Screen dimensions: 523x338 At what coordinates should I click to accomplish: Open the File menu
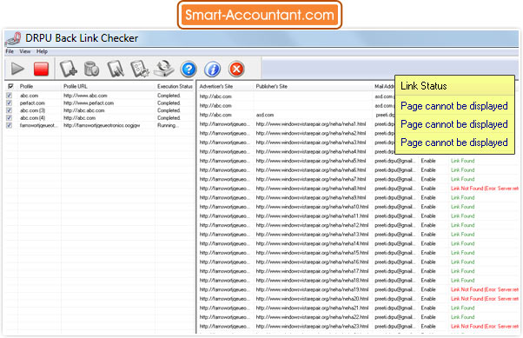pos(10,51)
